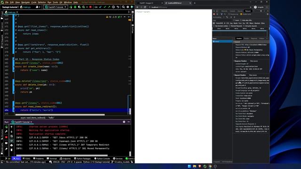Click the editor horizontal scrollbar
The height and width of the screenshot is (169, 301).
click(x=60, y=115)
